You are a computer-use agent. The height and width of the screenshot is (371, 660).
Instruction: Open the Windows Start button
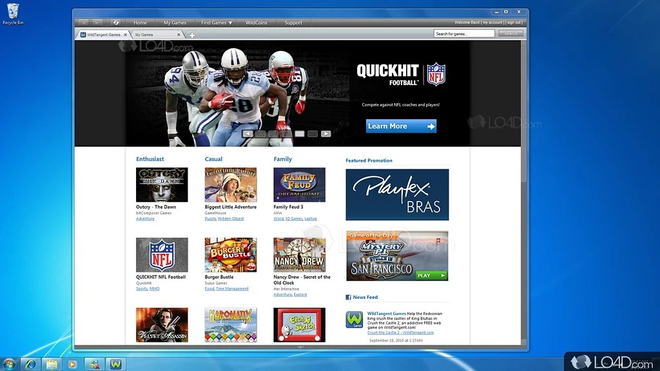tap(9, 364)
